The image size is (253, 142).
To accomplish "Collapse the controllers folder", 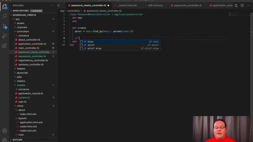I will (15, 32).
